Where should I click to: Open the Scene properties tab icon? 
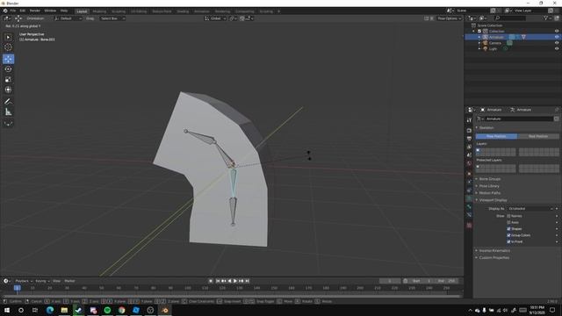click(469, 155)
